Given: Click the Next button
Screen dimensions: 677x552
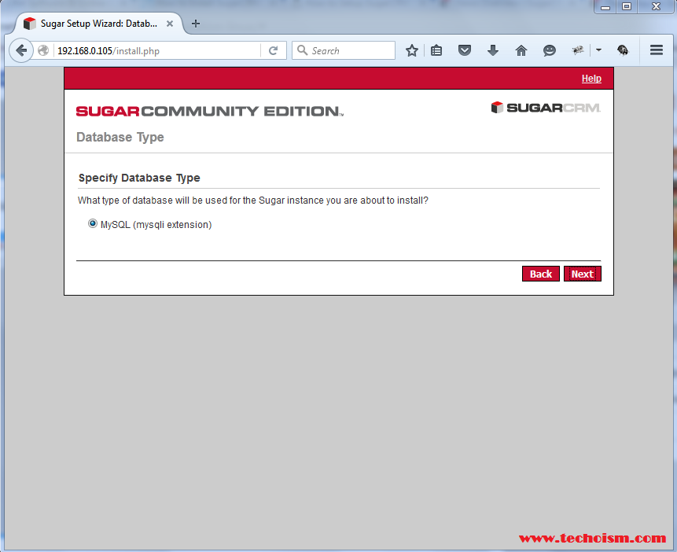Looking at the screenshot, I should (x=582, y=274).
